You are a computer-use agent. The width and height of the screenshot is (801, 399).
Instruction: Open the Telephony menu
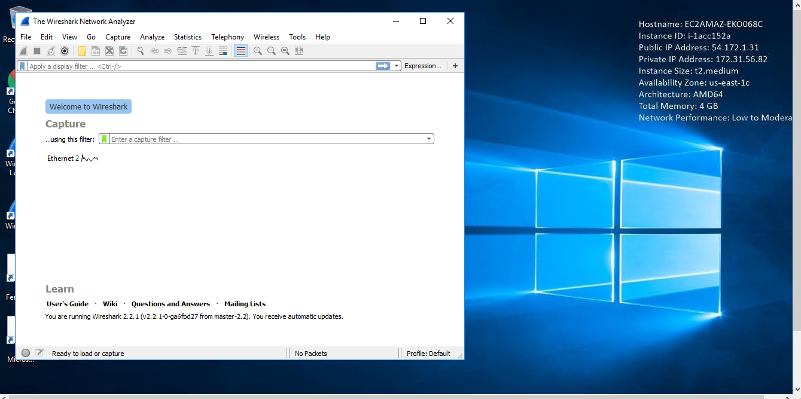227,37
